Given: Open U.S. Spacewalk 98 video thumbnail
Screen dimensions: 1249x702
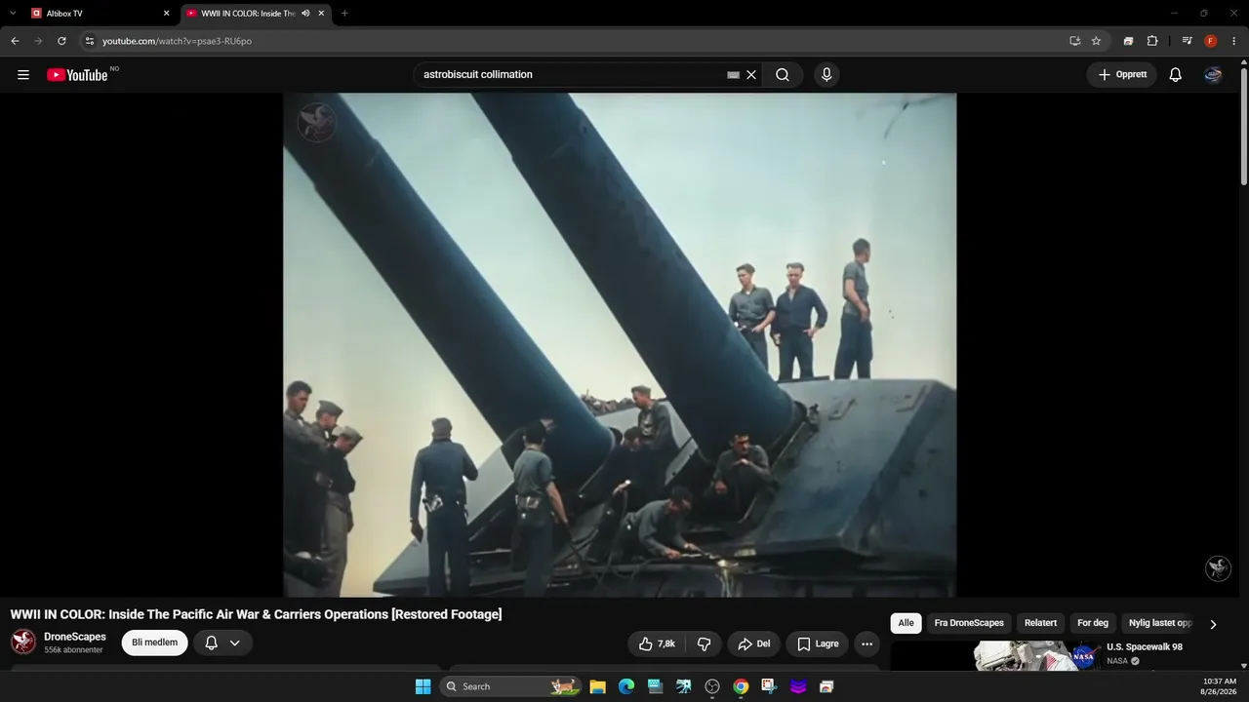Looking at the screenshot, I should coord(1037,656).
